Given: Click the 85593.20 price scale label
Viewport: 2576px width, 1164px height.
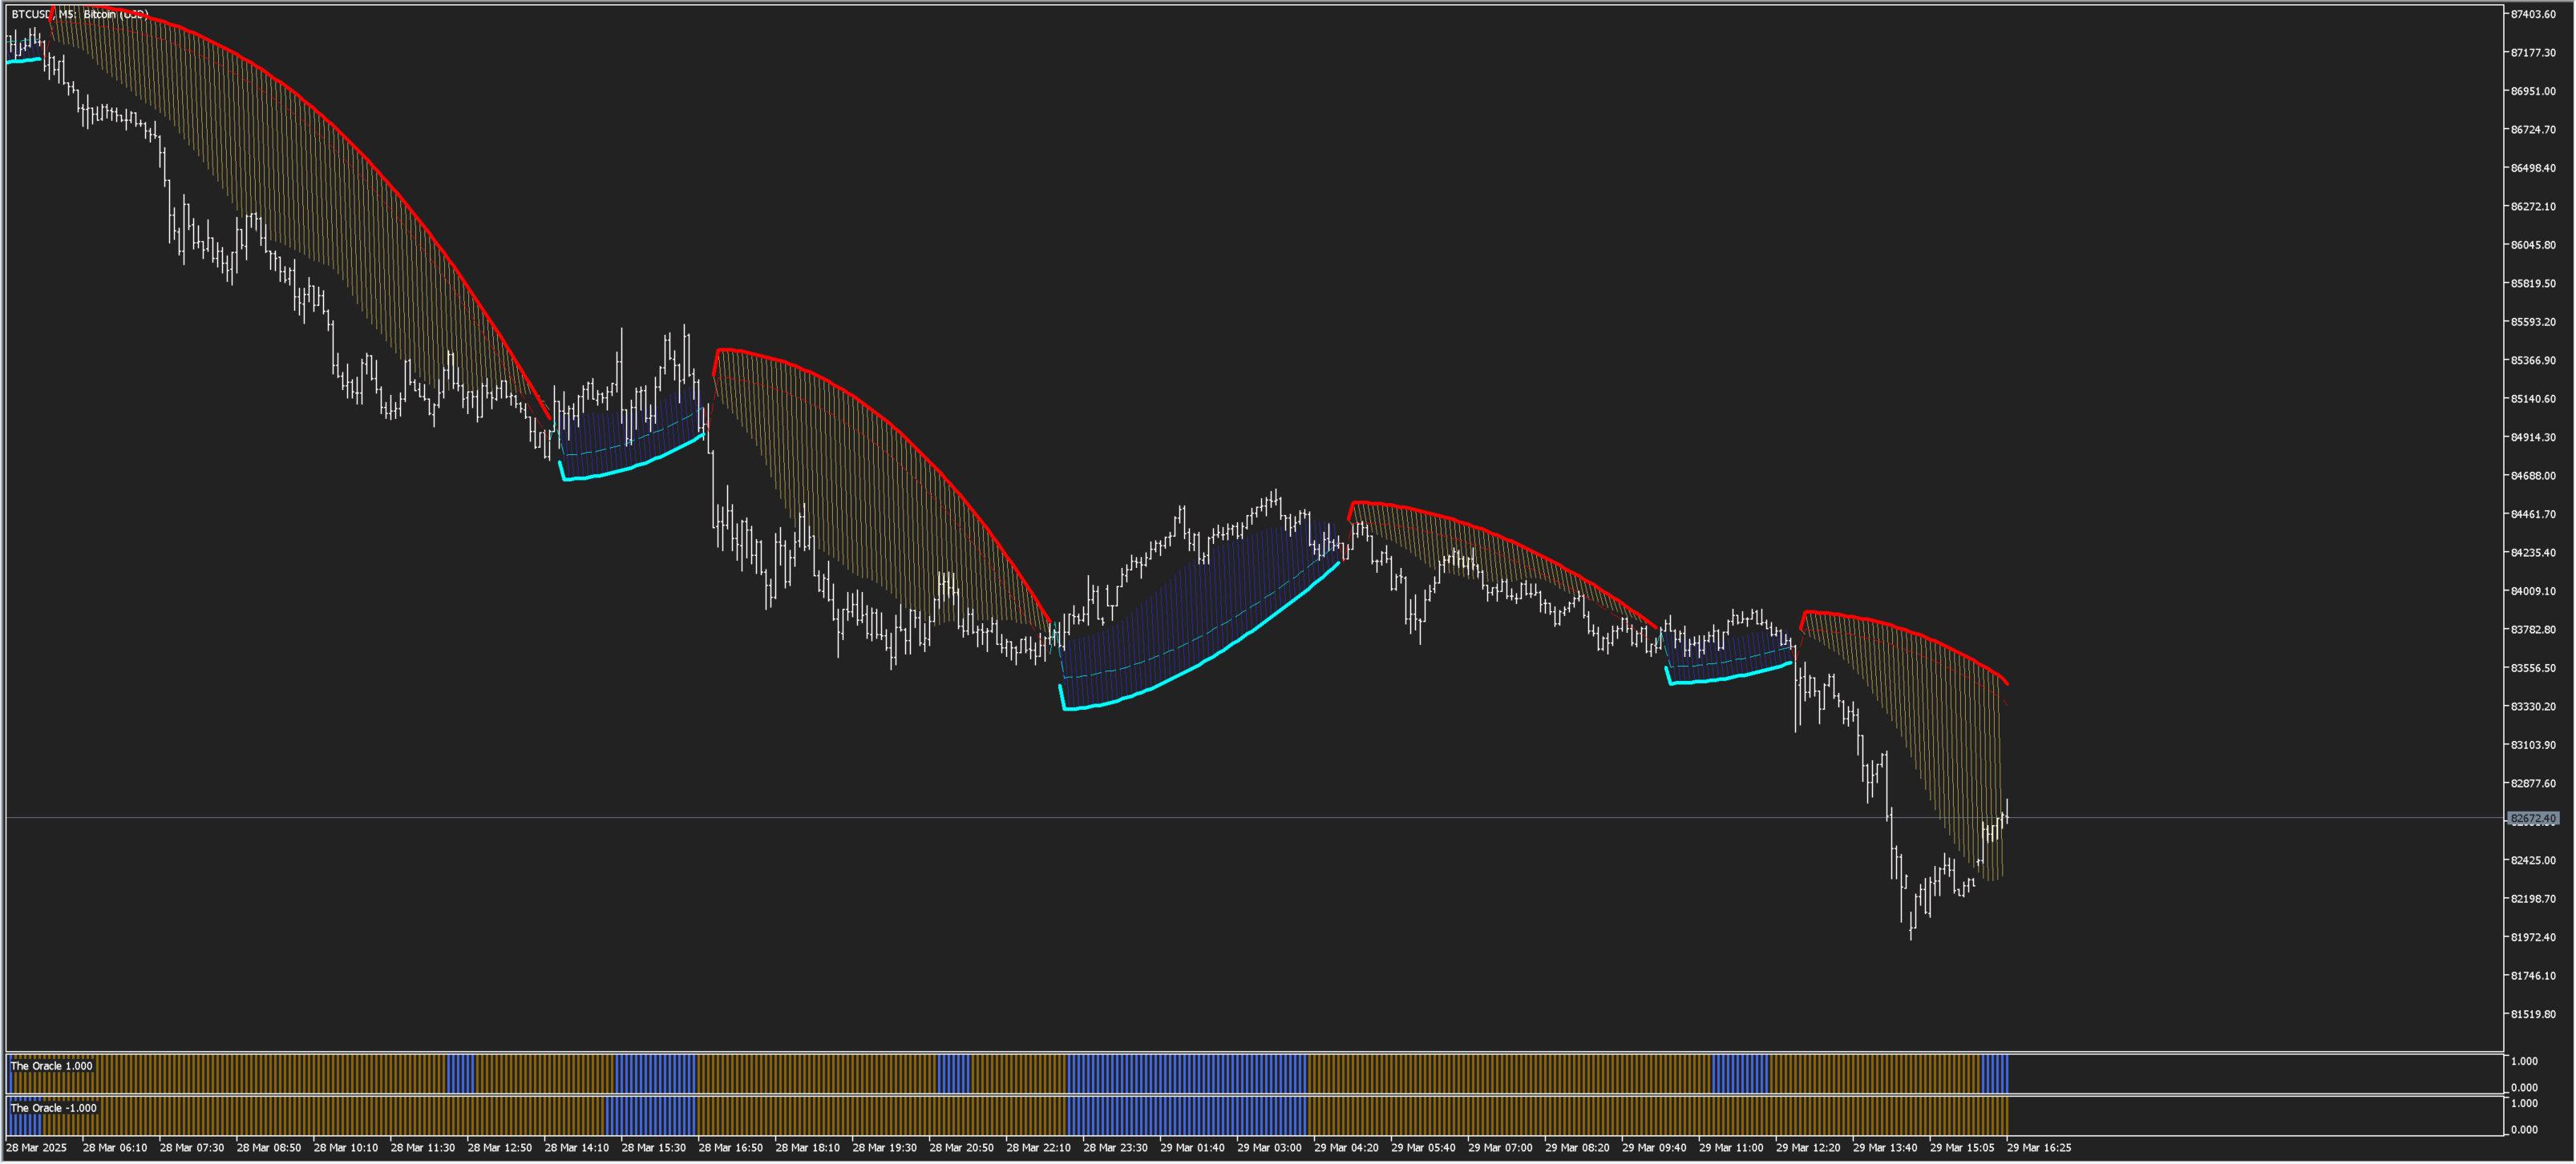Looking at the screenshot, I should tap(2533, 322).
